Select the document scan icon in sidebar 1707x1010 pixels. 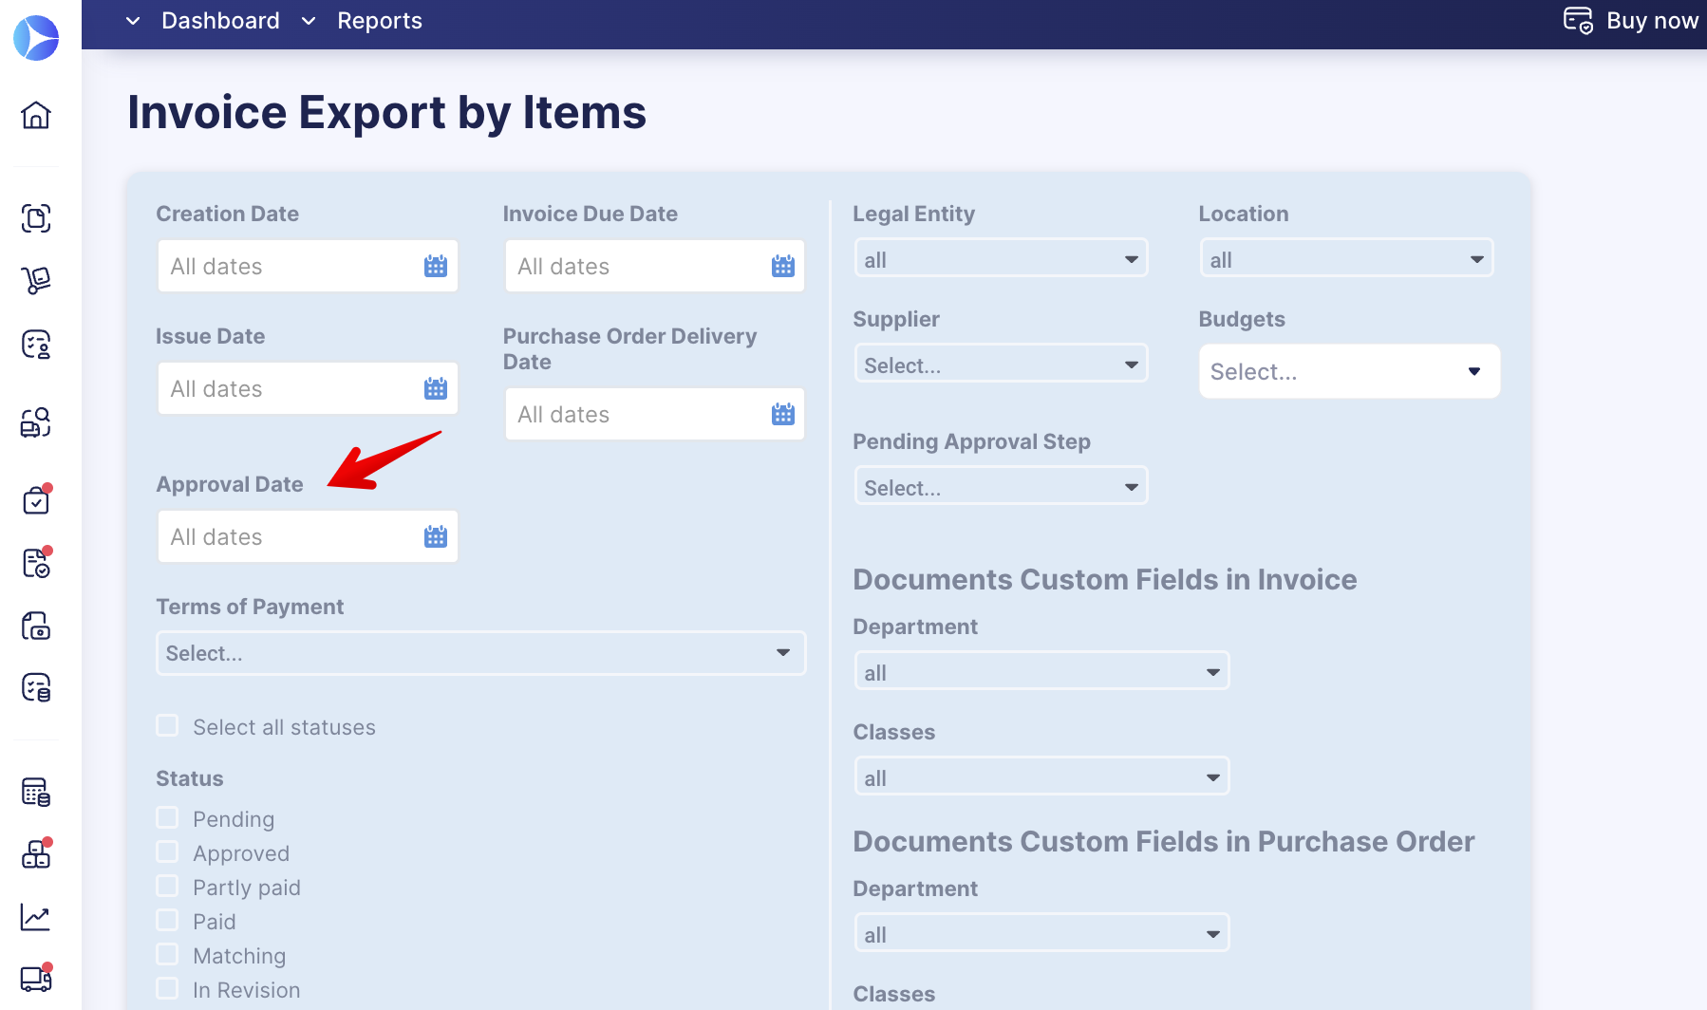pyautogui.click(x=35, y=218)
